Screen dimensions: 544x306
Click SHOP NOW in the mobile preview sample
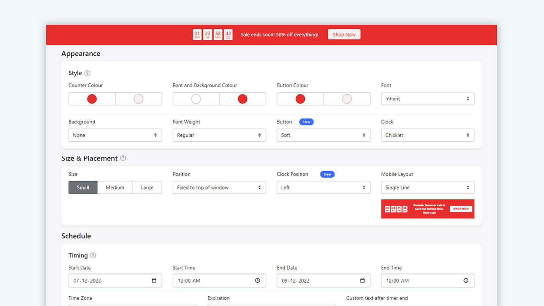(x=461, y=209)
